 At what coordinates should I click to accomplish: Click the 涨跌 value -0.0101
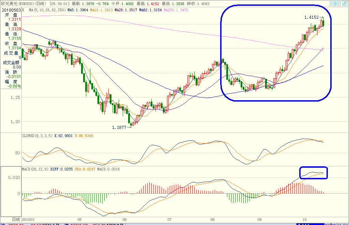(14, 77)
